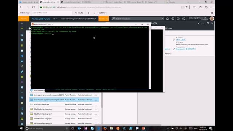Clear the Search resources box

pyautogui.click(x=162, y=19)
